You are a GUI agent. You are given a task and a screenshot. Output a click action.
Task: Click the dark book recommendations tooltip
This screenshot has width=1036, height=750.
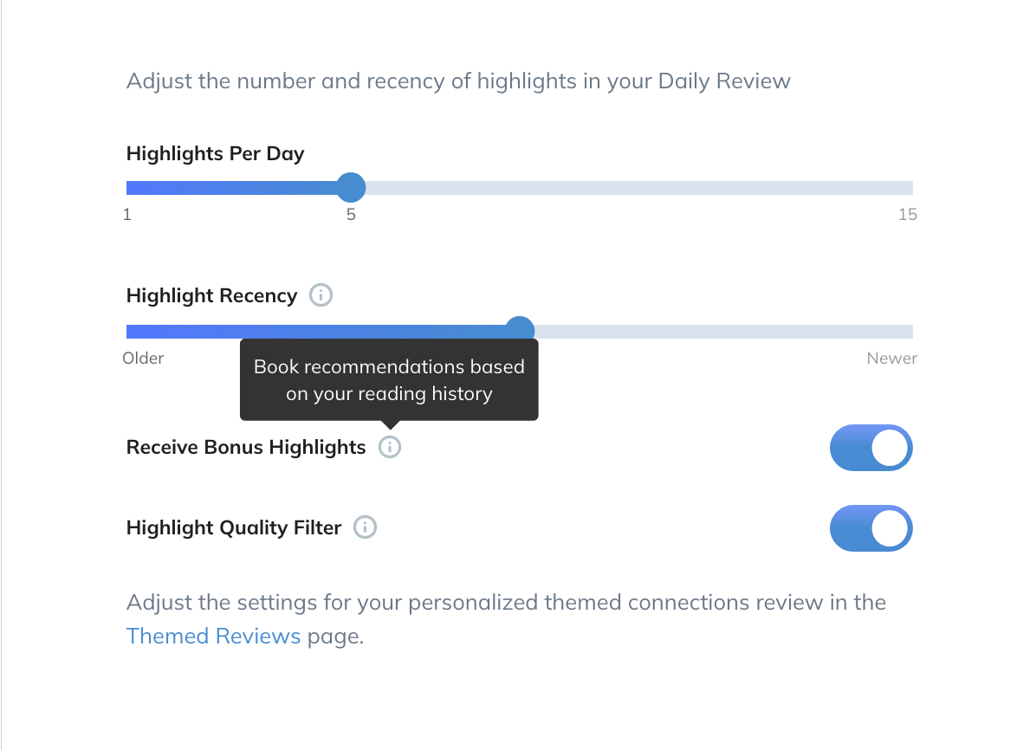(389, 379)
